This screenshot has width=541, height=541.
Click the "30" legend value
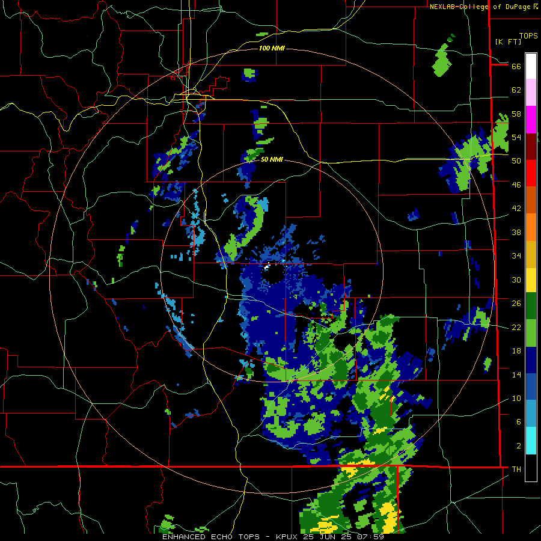tap(516, 280)
